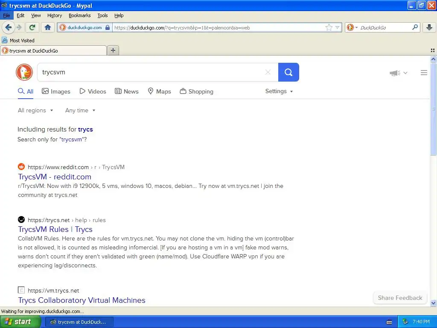This screenshot has height=328, width=437.
Task: Open the History menu
Action: (54, 15)
